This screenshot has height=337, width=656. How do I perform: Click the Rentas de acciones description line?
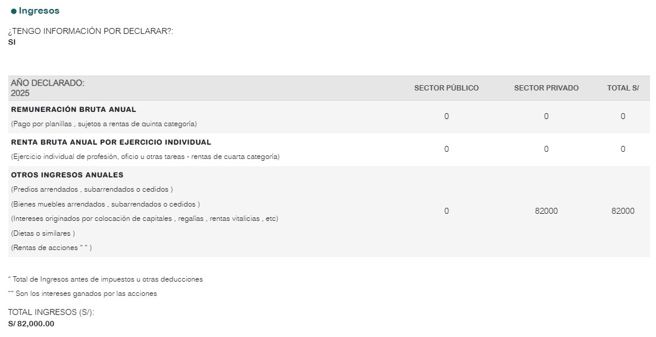pos(51,248)
